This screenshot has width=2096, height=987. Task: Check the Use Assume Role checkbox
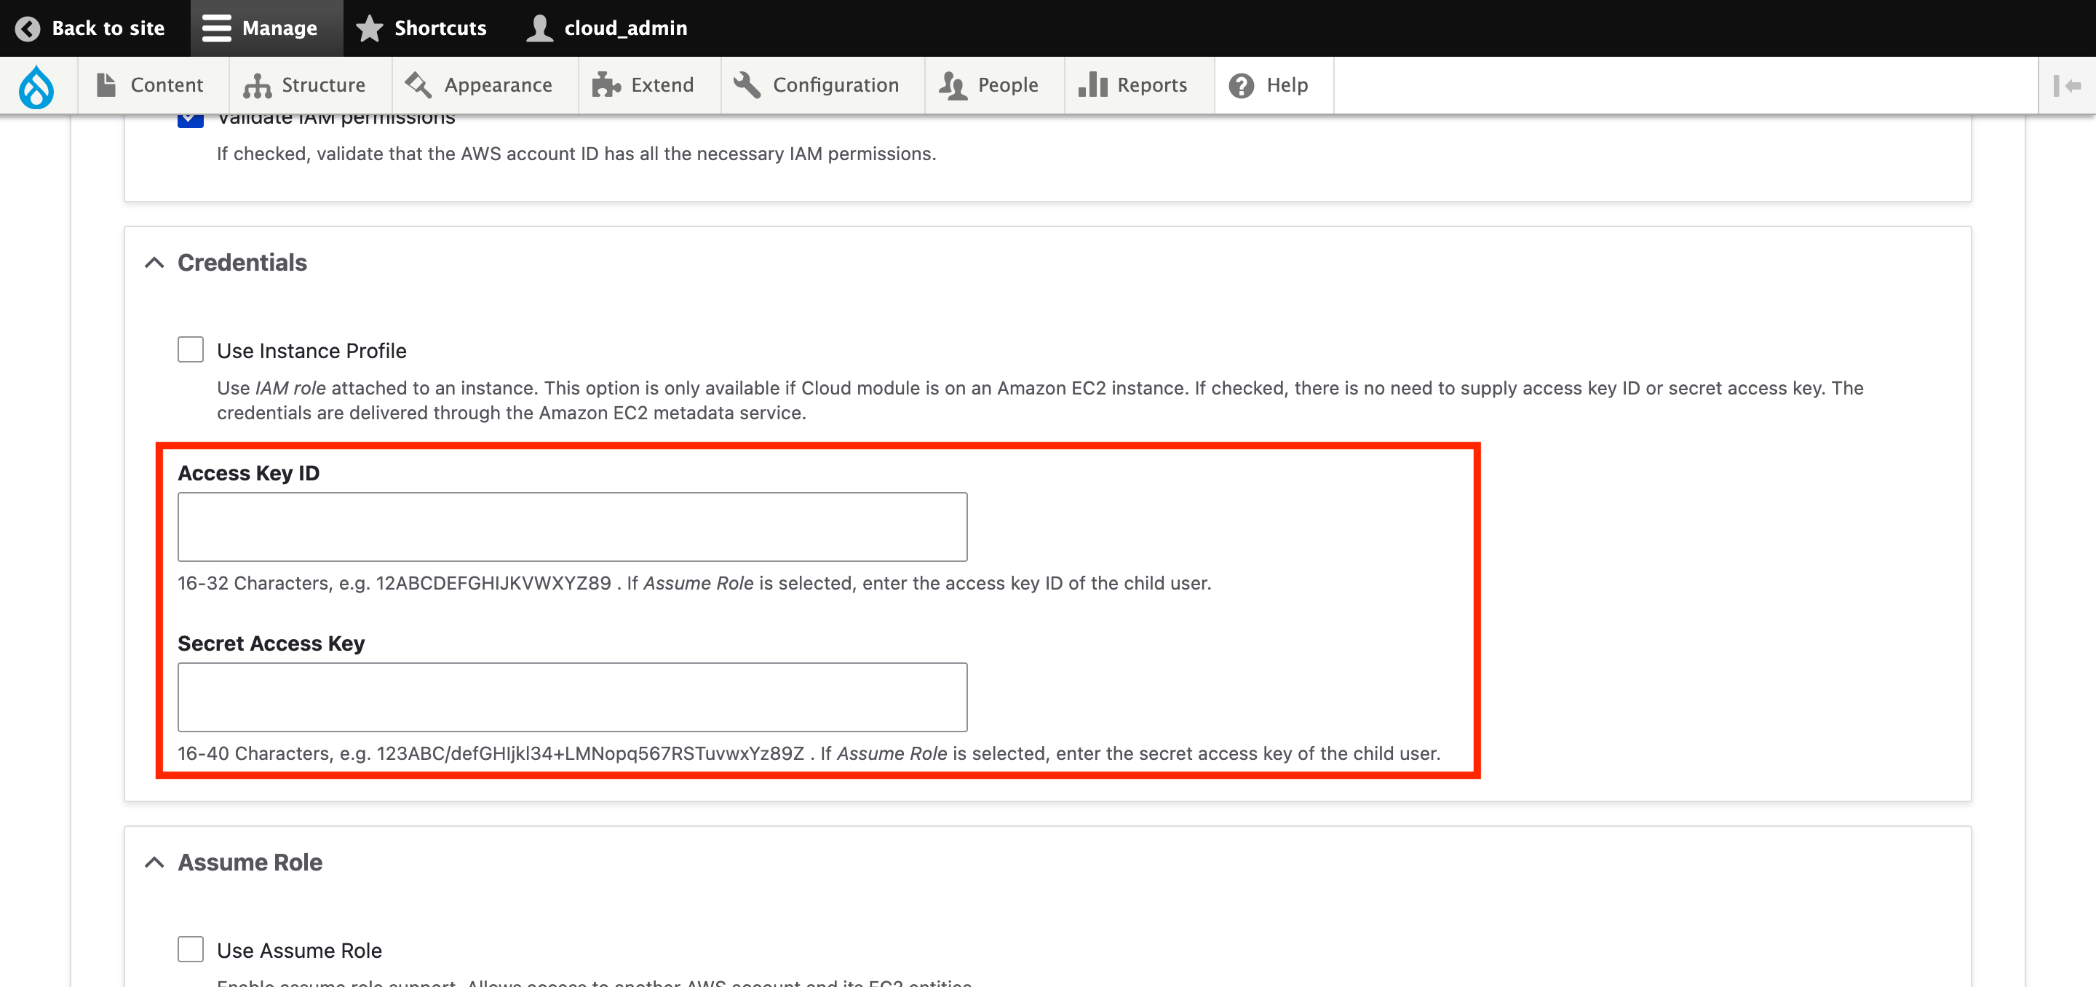[x=191, y=948]
